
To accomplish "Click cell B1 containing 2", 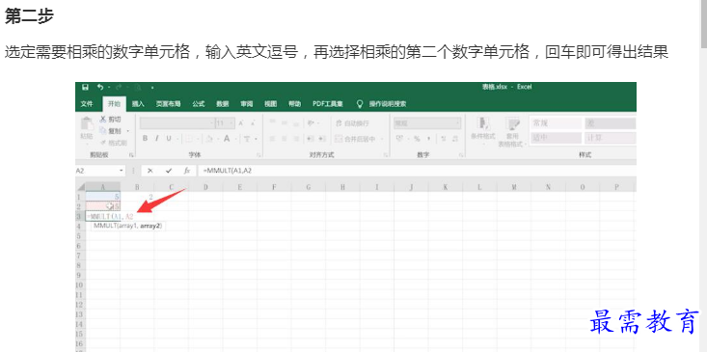I will click(x=137, y=196).
